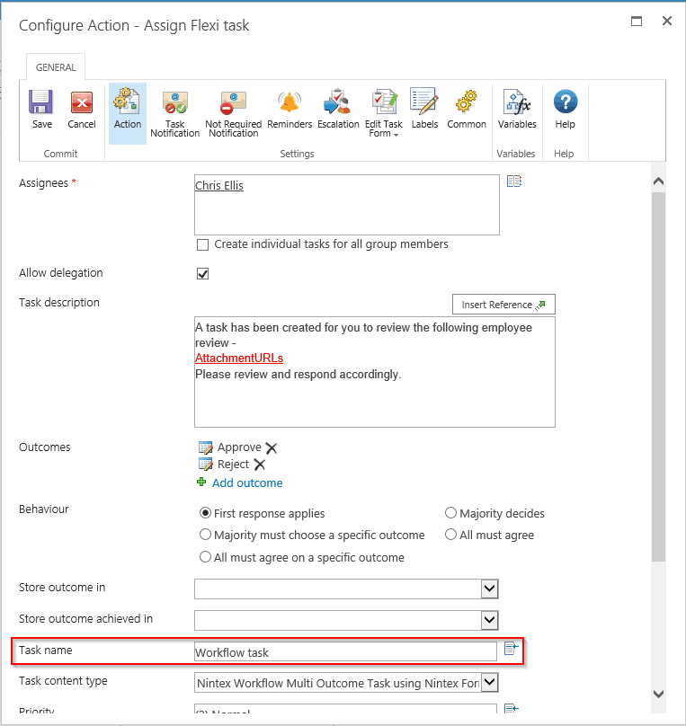The image size is (686, 726).
Task: Insert reference icon next to Priority field
Action: (x=511, y=708)
